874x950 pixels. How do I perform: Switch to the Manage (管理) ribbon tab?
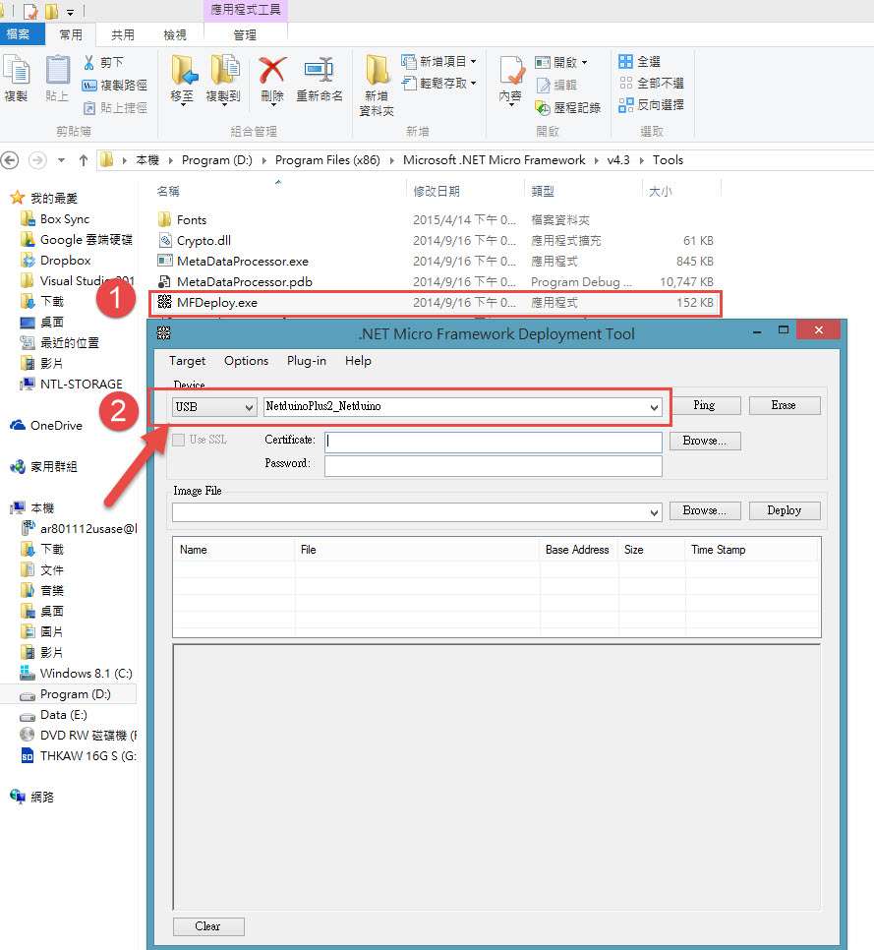[246, 35]
